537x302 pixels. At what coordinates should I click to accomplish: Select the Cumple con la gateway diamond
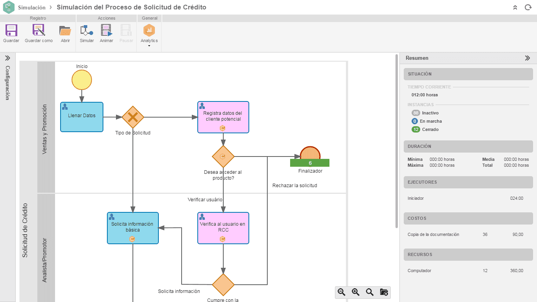223,285
